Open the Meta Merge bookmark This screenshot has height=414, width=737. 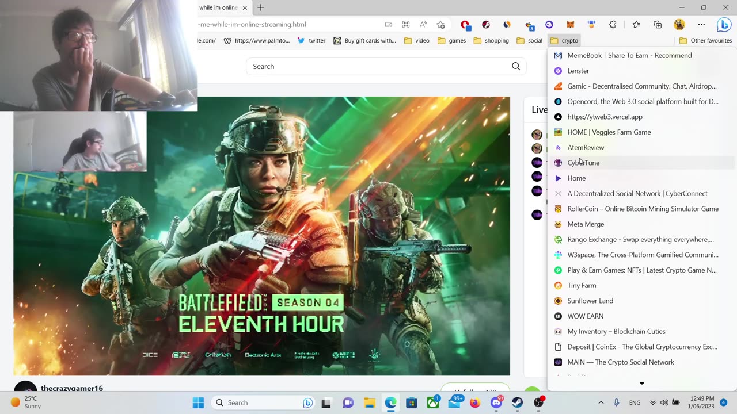click(x=642, y=224)
